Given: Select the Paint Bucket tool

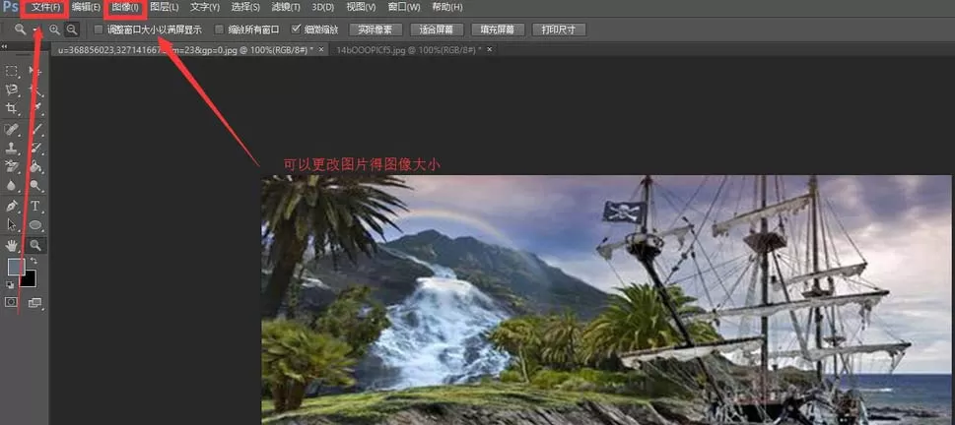Looking at the screenshot, I should point(35,166).
